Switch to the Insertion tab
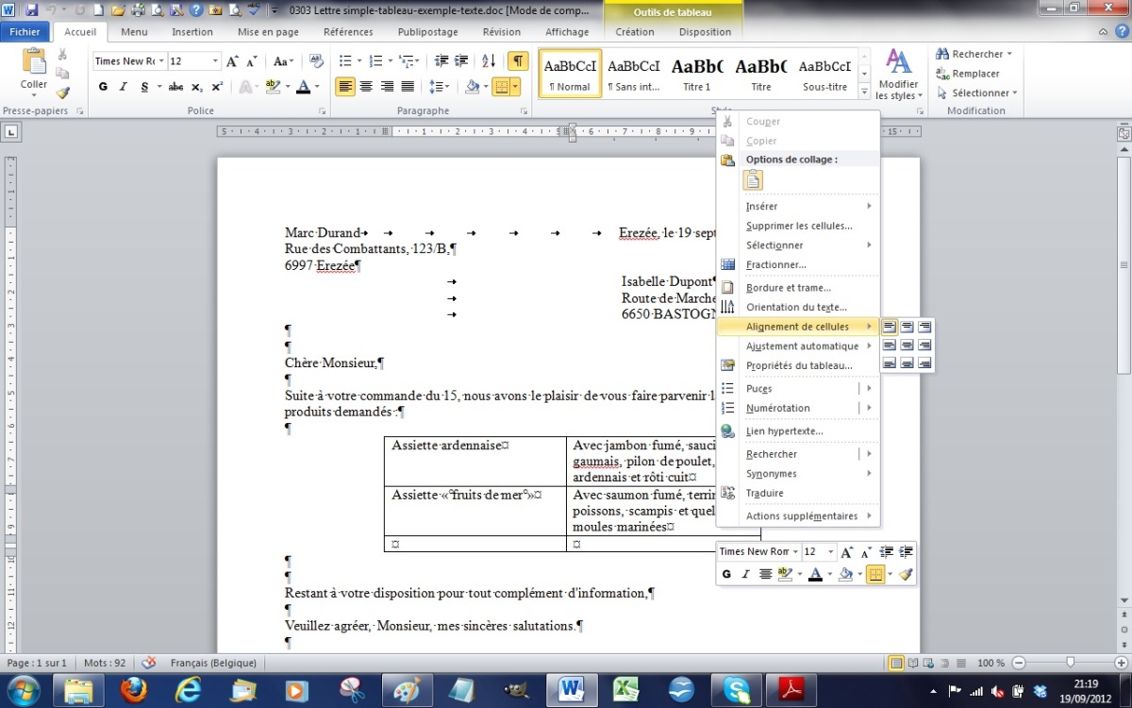Viewport: 1132px width, 708px height. [192, 32]
